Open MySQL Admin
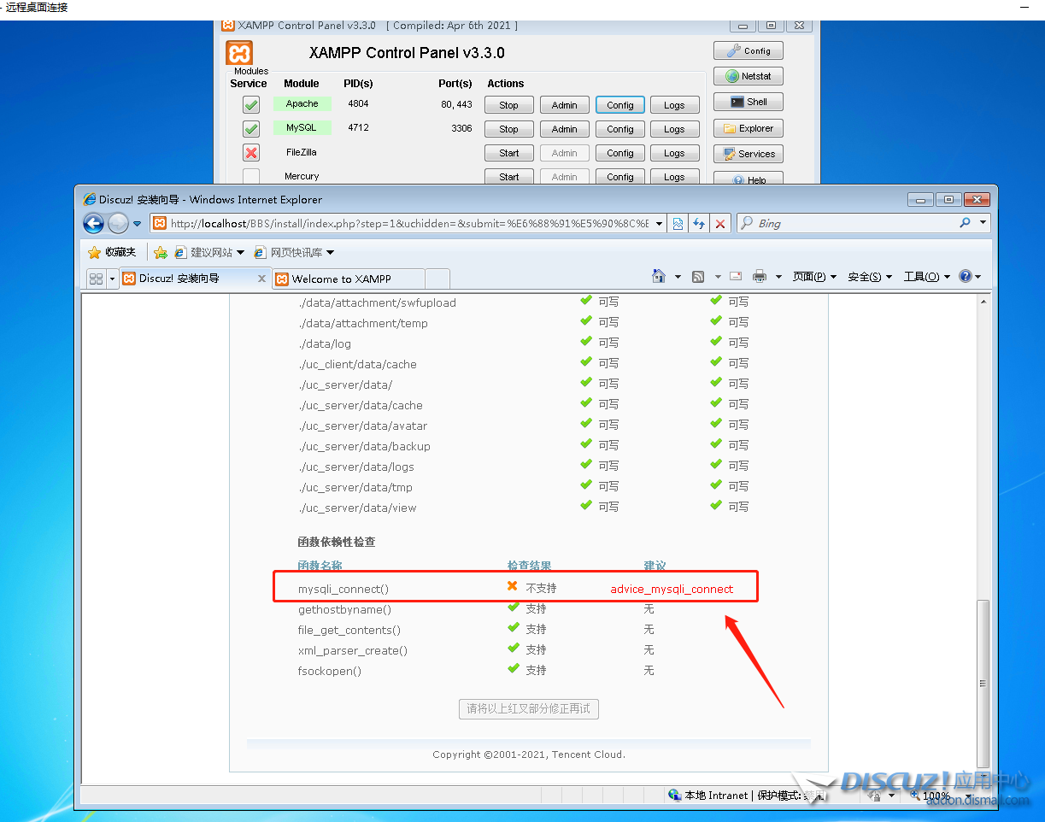The width and height of the screenshot is (1045, 822). coord(564,129)
